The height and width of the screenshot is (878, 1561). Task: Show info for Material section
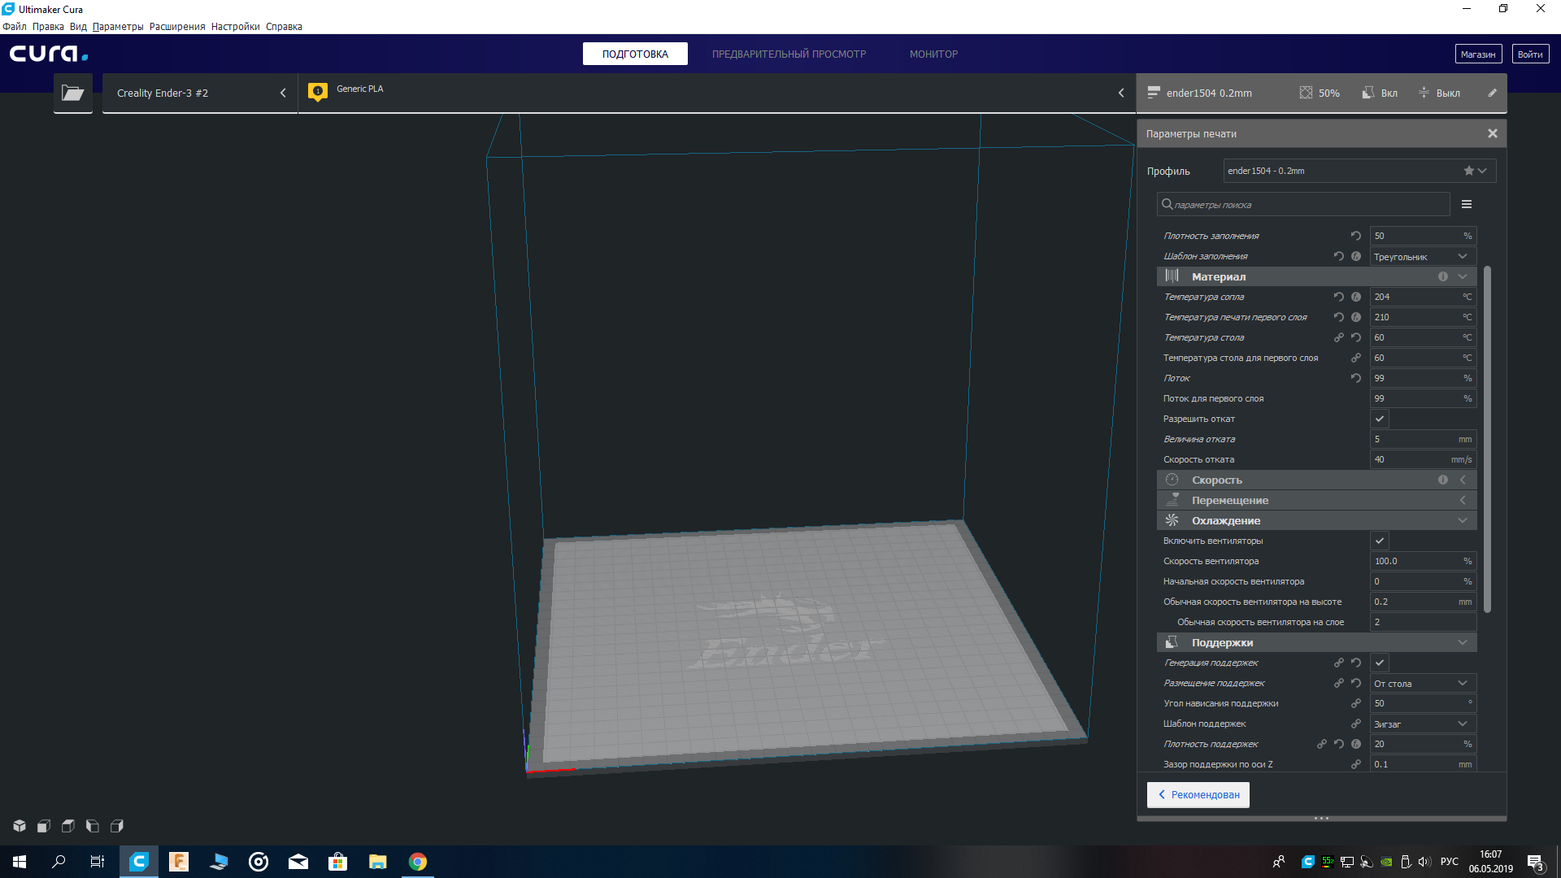point(1443,276)
